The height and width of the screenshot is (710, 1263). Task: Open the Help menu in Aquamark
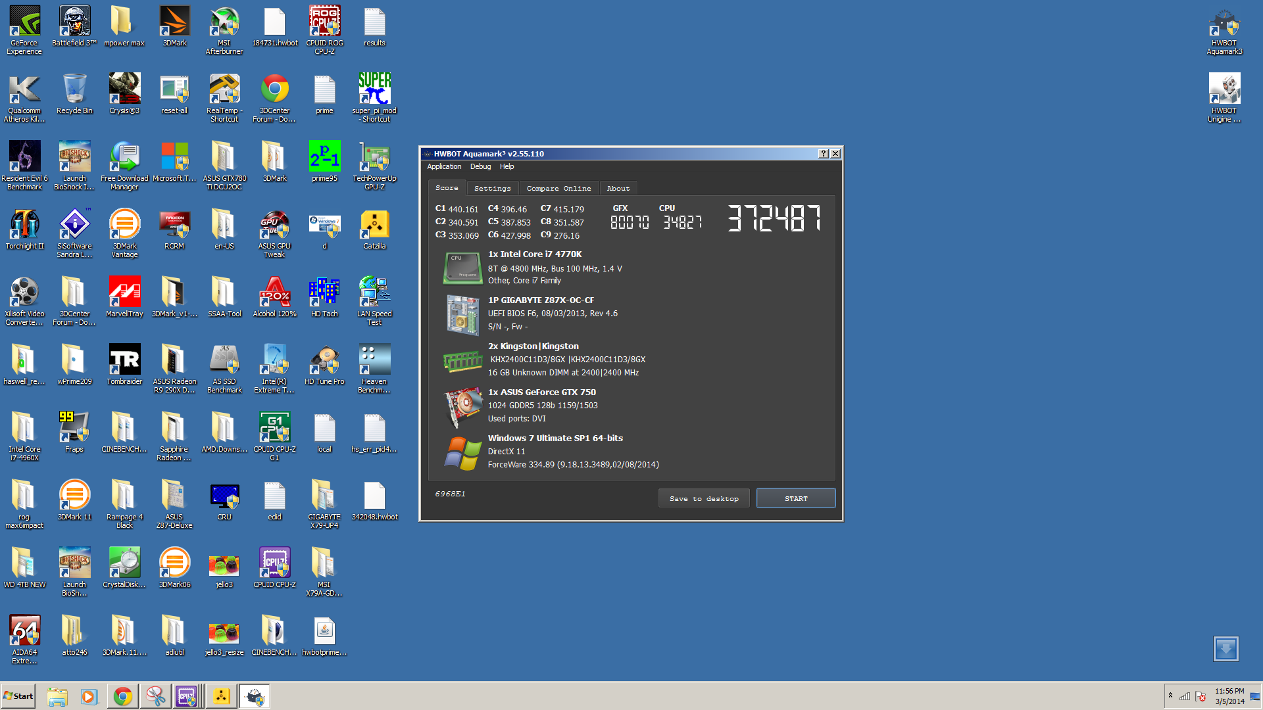coord(507,167)
